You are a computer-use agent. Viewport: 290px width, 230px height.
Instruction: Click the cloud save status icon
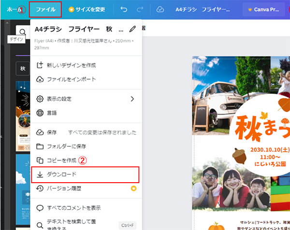[x=160, y=9]
